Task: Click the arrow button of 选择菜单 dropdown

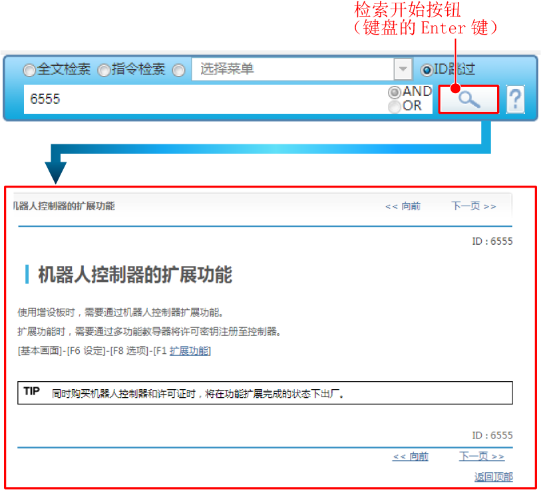Action: click(x=403, y=69)
